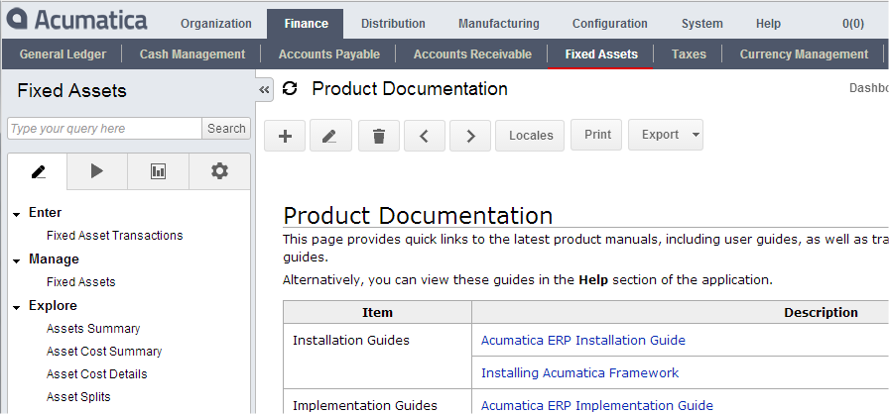Click the plus icon to add an article

coord(285,136)
